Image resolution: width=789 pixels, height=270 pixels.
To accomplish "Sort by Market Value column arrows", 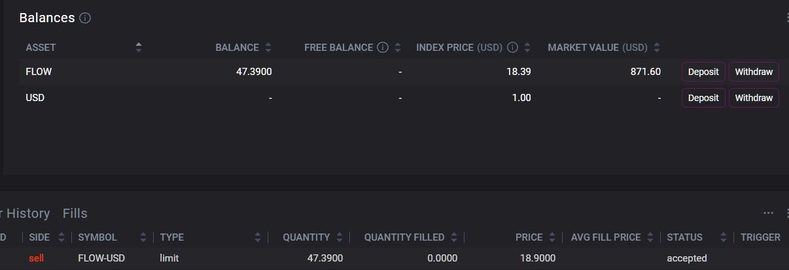I will [x=657, y=48].
